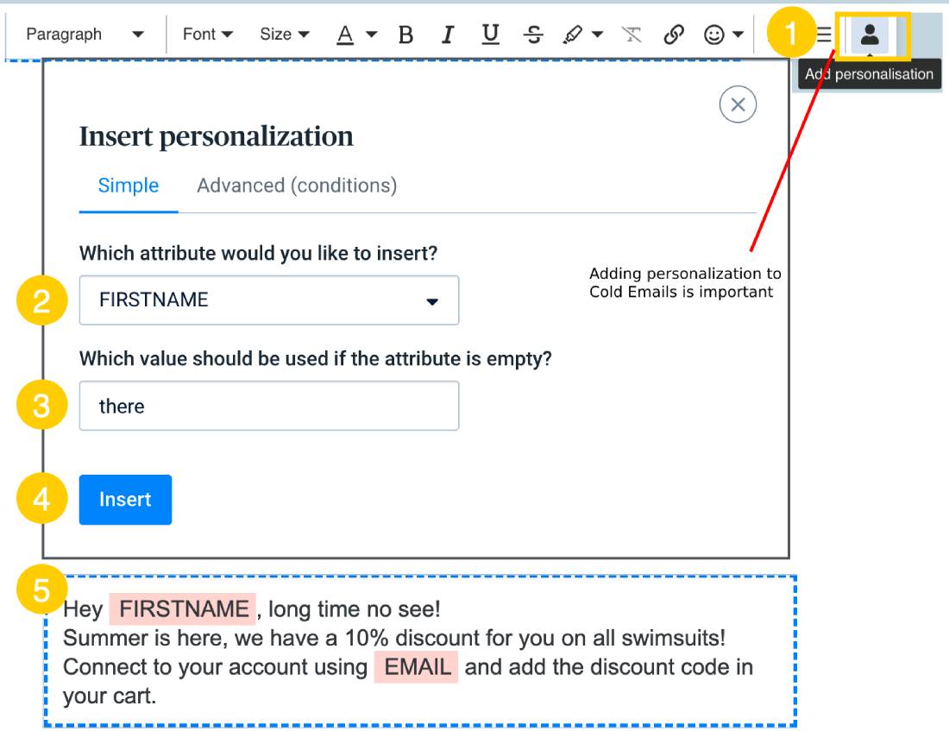Click the 'Insert personalization' heading
949x731 pixels.
click(216, 136)
